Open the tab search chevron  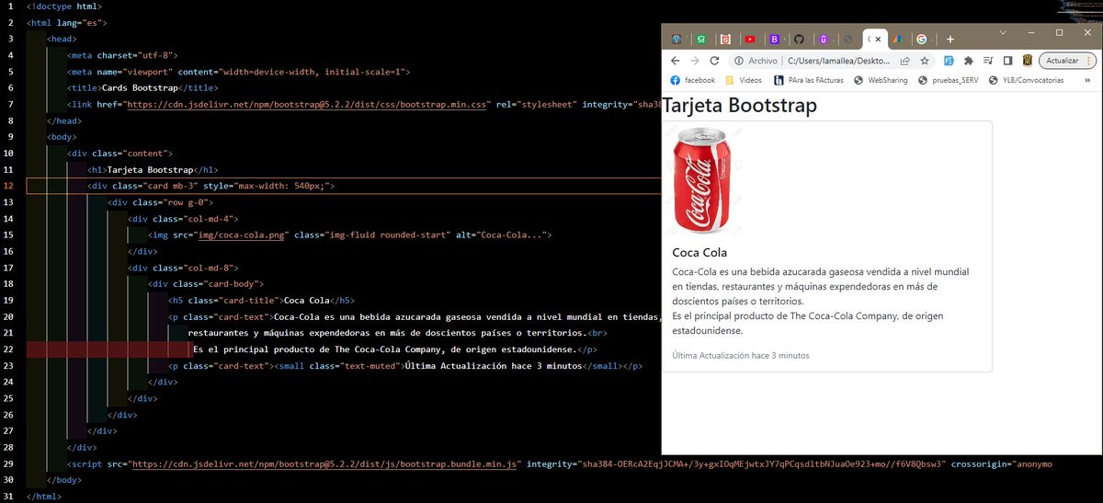tap(1003, 32)
